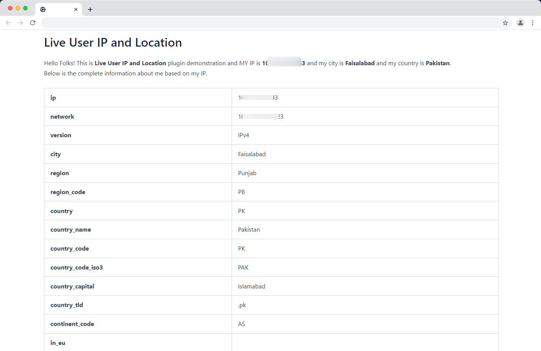Viewport: 541px width, 351px height.
Task: Click the 'PK' value in country_code row
Action: (x=241, y=249)
